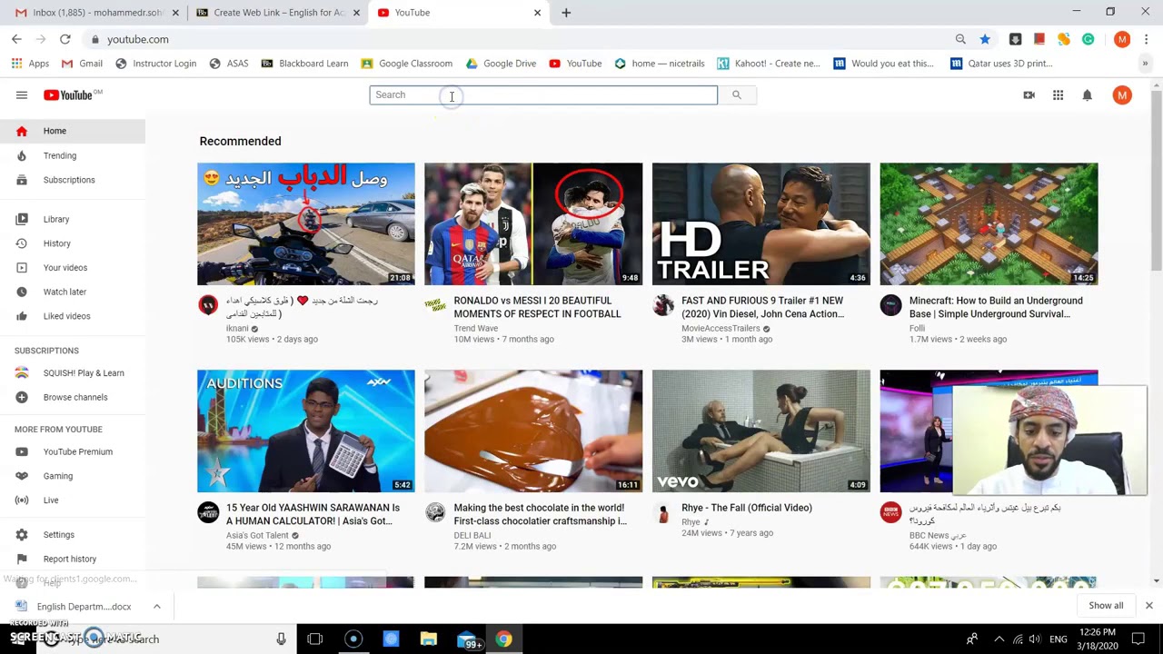Open the YouTube hamburger guide menu
Image resolution: width=1163 pixels, height=654 pixels.
click(x=22, y=94)
